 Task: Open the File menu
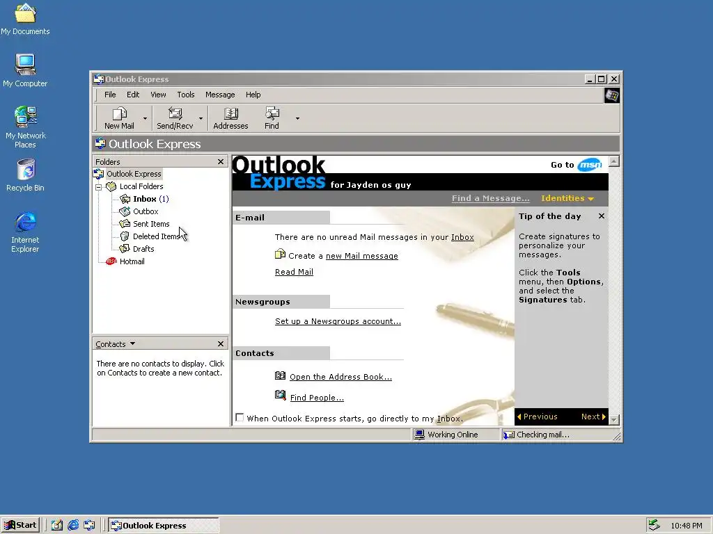pos(110,95)
